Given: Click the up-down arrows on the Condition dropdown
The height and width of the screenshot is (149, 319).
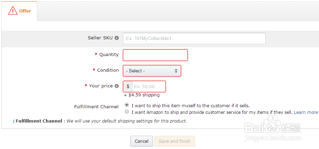Looking at the screenshot, I should coord(176,71).
